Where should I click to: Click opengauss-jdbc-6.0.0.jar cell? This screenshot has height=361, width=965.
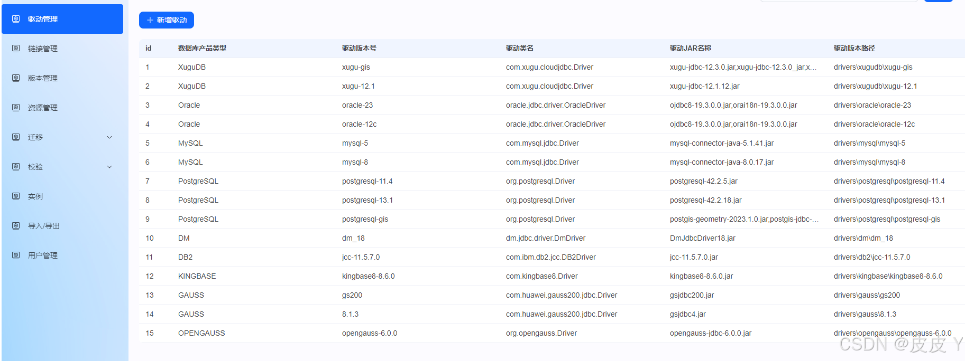[711, 333]
